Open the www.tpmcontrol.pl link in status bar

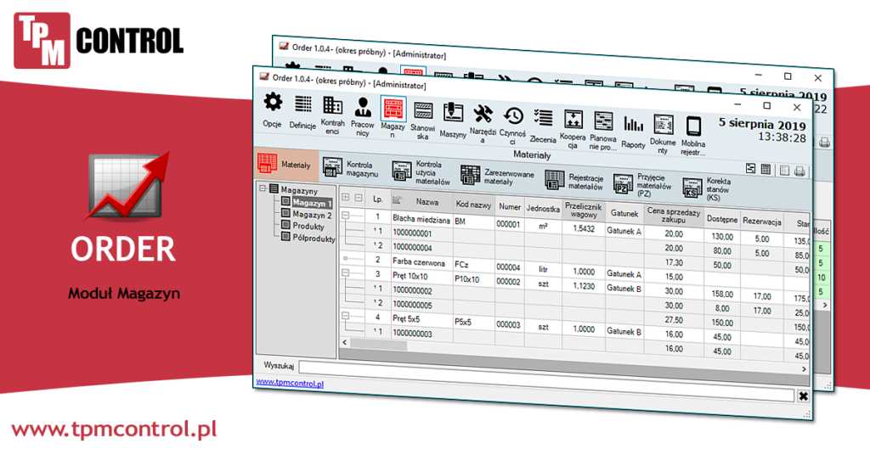[x=290, y=383]
